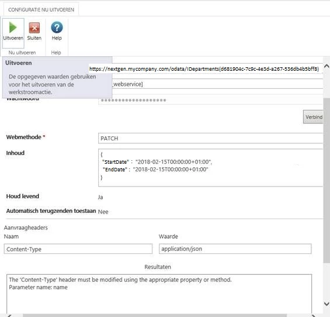The image size is (330, 317).
Task: Click the Automatisch terugzenden toestaan label
Action: (51, 211)
